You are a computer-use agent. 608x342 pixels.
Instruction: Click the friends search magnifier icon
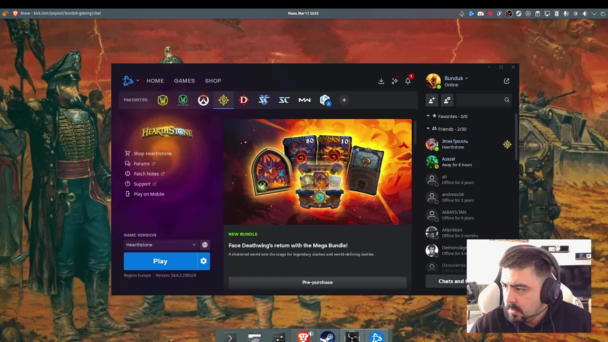(507, 100)
